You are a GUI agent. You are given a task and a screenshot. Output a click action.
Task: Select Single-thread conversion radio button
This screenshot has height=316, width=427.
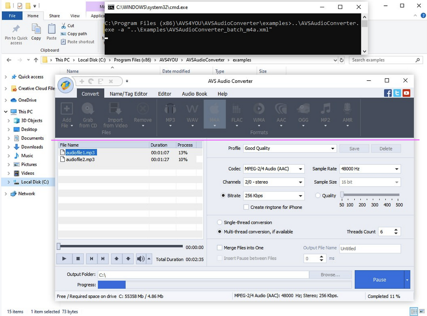coord(220,222)
